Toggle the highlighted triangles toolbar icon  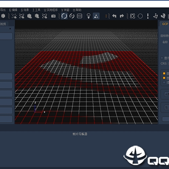(96, 16)
